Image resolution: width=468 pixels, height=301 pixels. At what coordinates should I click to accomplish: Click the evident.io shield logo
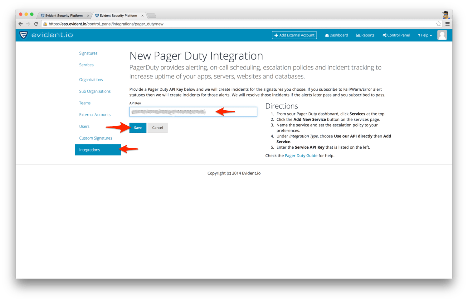(24, 35)
